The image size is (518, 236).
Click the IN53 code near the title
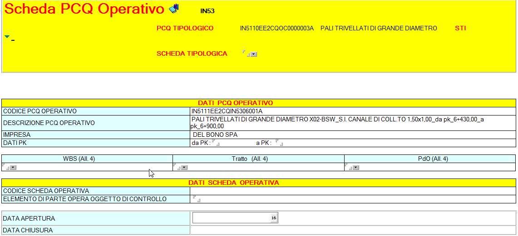tap(207, 10)
